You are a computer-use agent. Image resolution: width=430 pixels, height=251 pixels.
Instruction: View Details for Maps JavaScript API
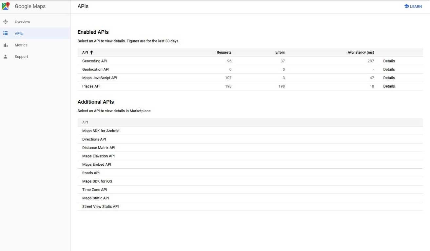click(x=389, y=78)
